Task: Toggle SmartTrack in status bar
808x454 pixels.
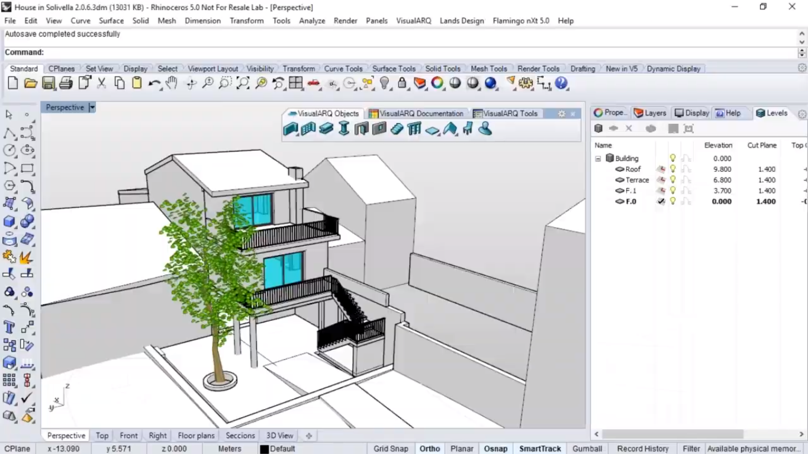Action: pos(540,449)
